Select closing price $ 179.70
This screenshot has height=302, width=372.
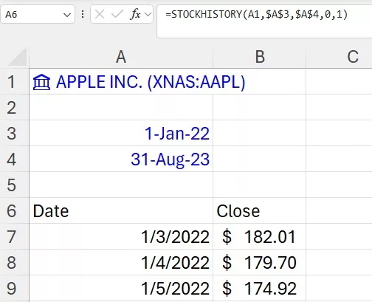(260, 262)
